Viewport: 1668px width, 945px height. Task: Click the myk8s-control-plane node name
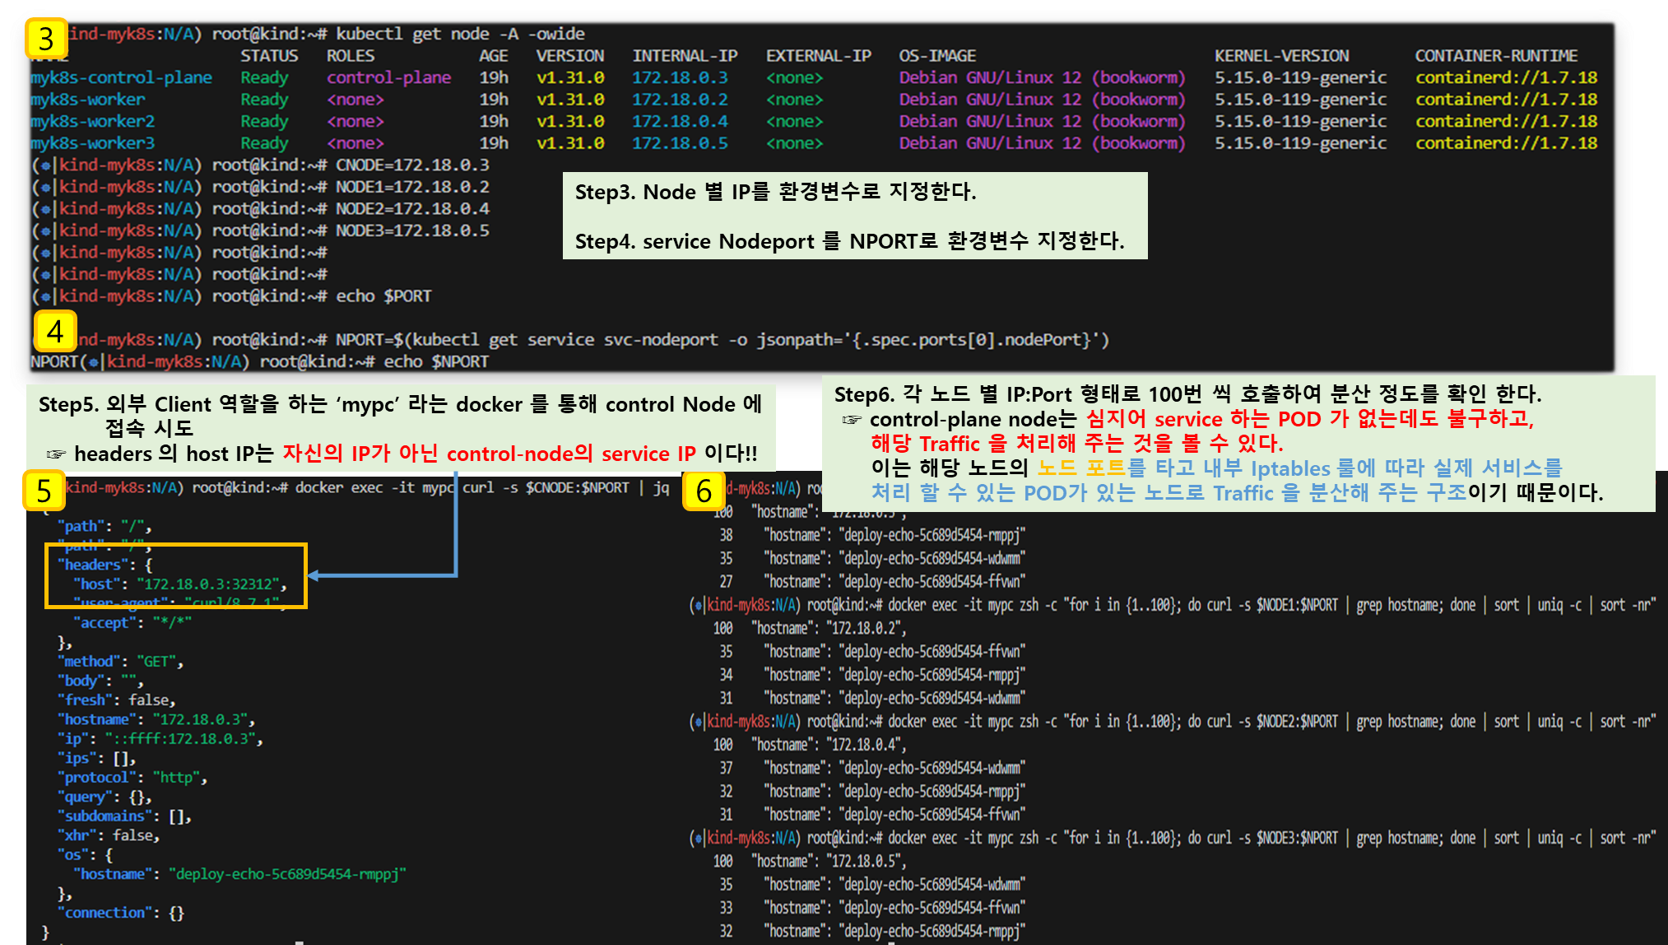coord(121,77)
